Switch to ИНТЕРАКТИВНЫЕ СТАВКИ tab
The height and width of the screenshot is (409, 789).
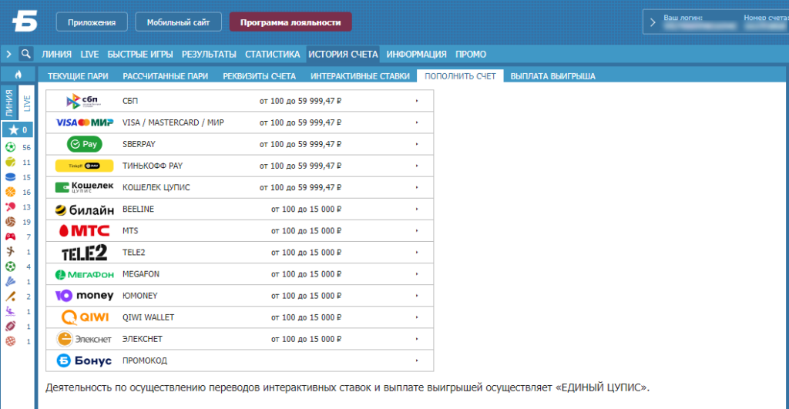click(360, 76)
